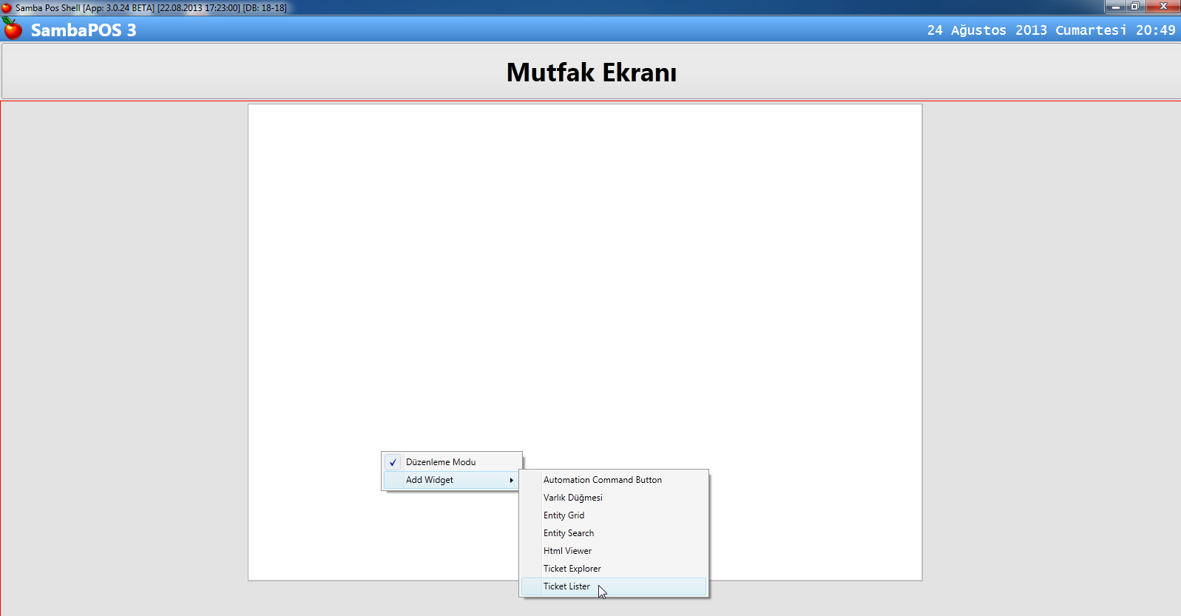Select Entity Grid widget option
The width and height of the screenshot is (1181, 616).
click(x=564, y=515)
